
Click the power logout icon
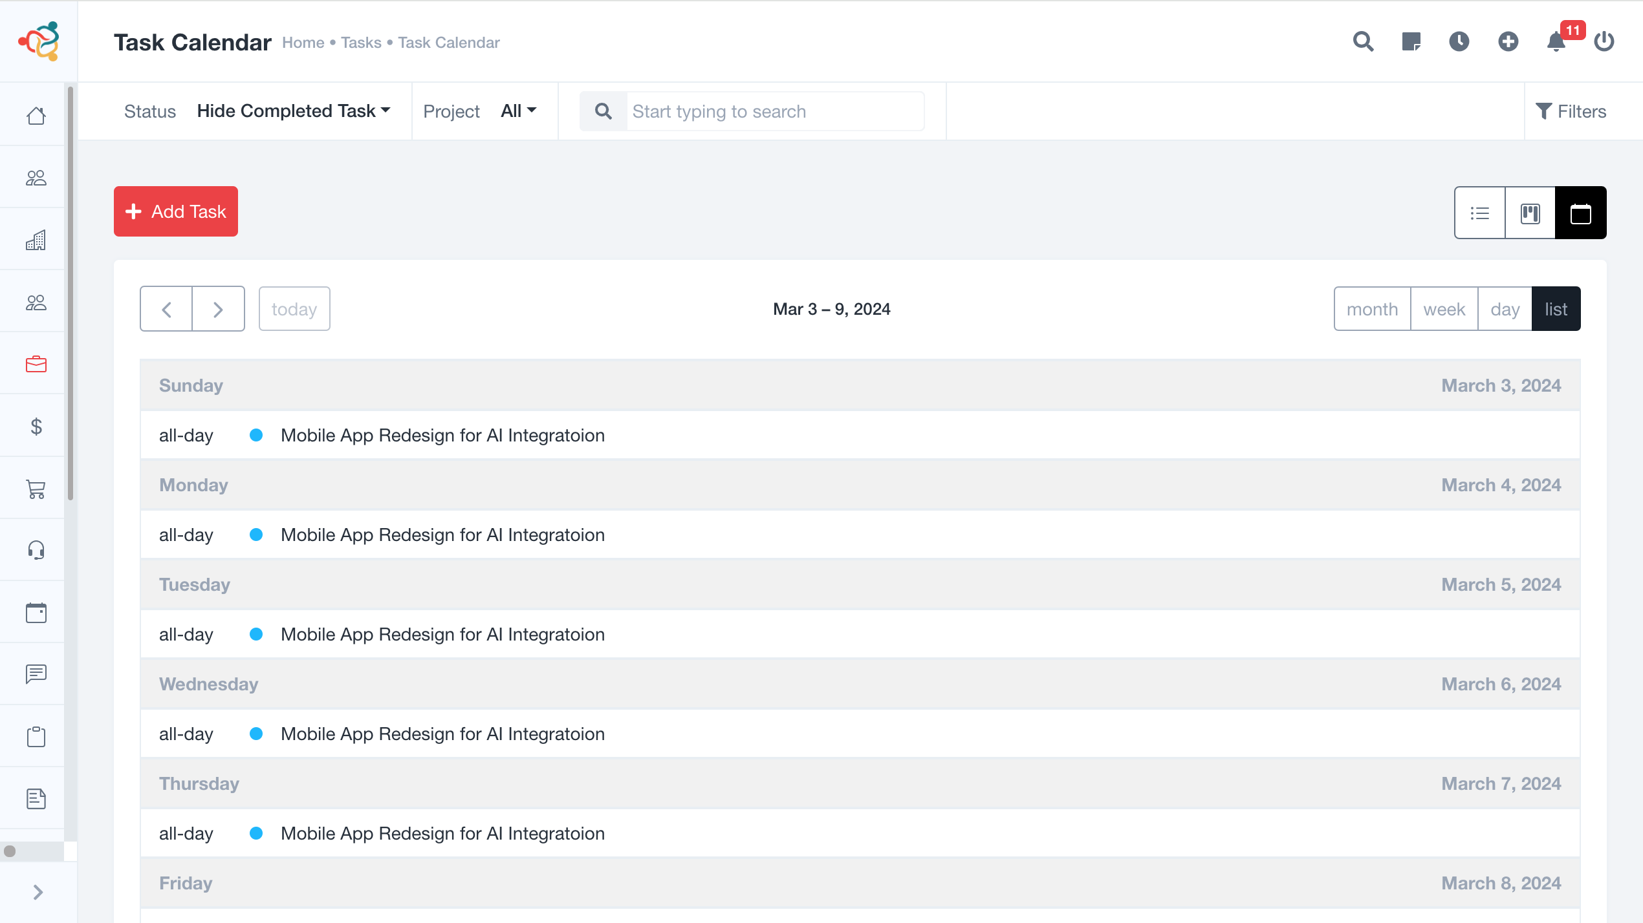click(1604, 42)
